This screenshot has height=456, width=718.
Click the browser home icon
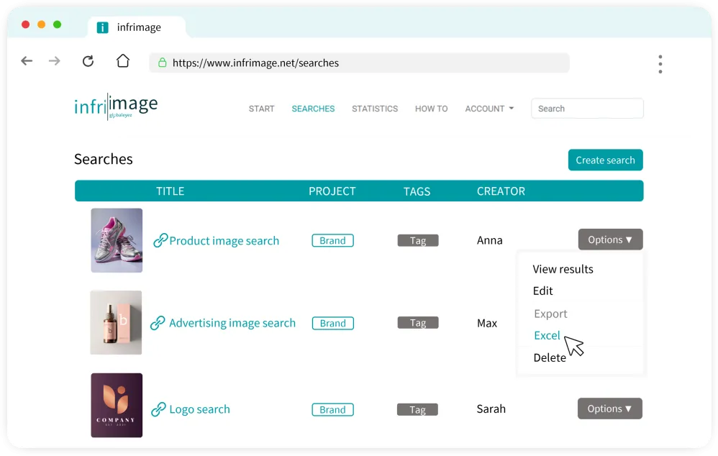[123, 61]
